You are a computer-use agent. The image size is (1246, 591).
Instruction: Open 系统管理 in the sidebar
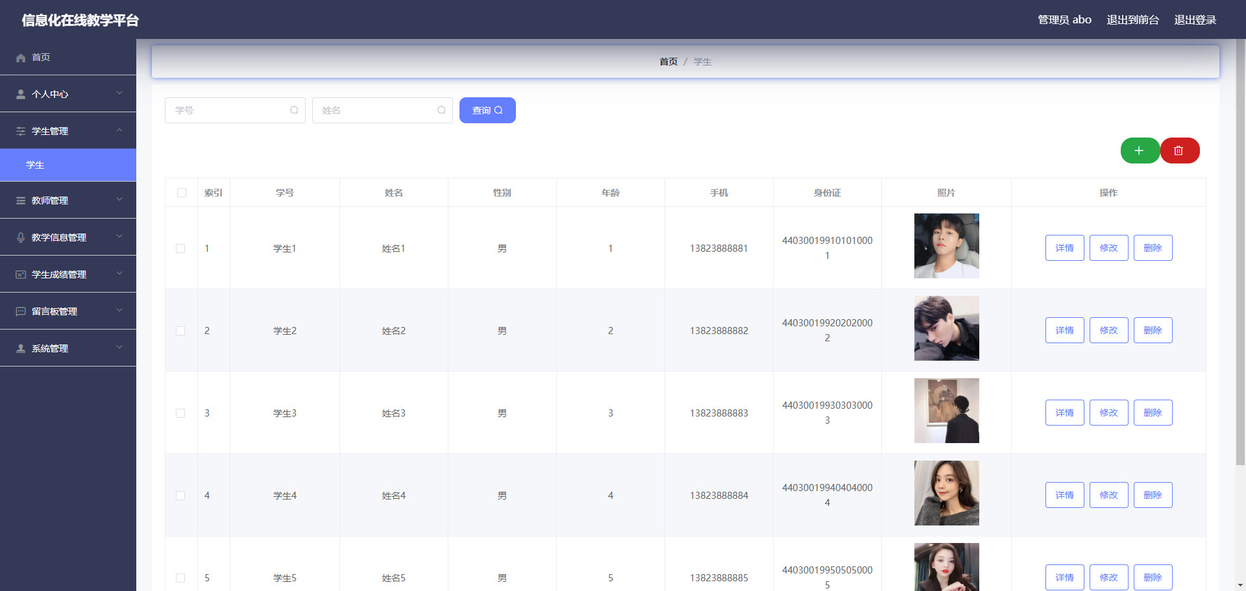(68, 348)
